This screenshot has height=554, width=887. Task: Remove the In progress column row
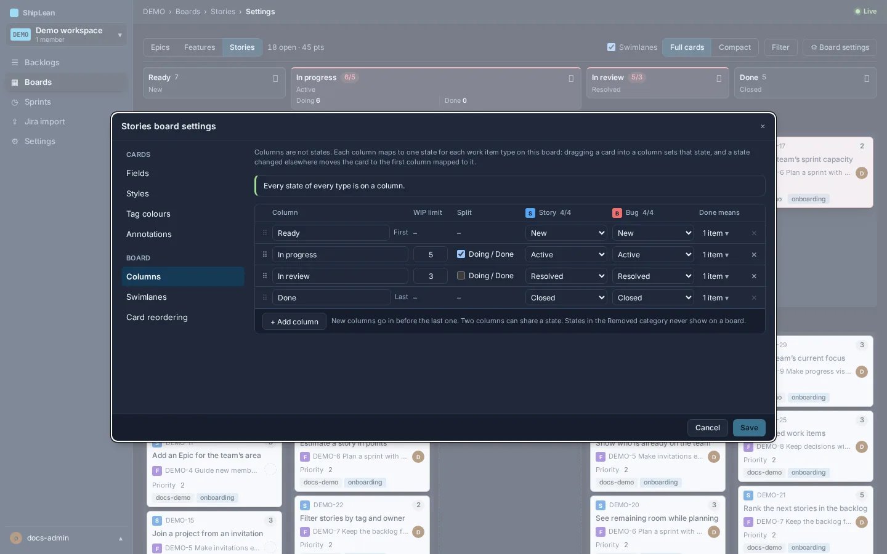click(x=754, y=255)
